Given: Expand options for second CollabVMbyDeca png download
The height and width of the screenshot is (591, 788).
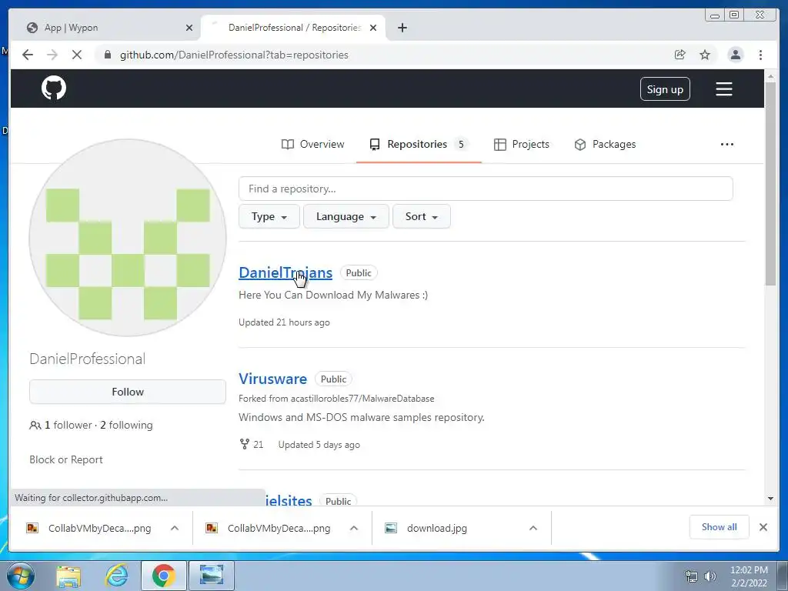Looking at the screenshot, I should coord(354,528).
